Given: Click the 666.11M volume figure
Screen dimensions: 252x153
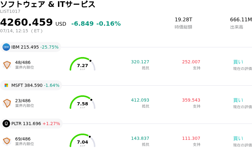Looking at the screenshot, I should click(x=241, y=19).
